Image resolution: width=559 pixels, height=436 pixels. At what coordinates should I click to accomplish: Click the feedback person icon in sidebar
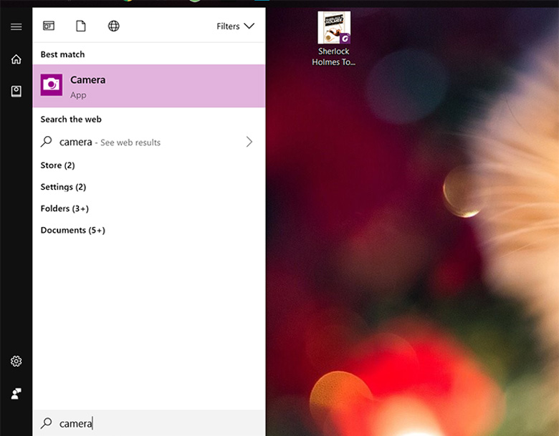click(16, 393)
